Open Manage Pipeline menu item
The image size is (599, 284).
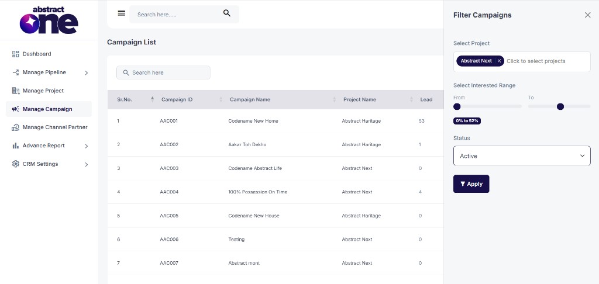pyautogui.click(x=44, y=72)
